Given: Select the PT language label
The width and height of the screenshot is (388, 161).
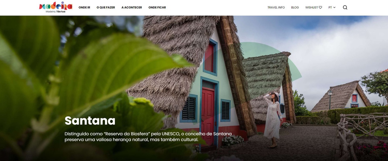Looking at the screenshot, I should (330, 7).
